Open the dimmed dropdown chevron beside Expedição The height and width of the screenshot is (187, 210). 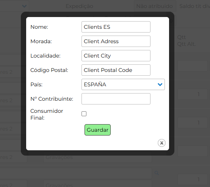(x=24, y=6)
